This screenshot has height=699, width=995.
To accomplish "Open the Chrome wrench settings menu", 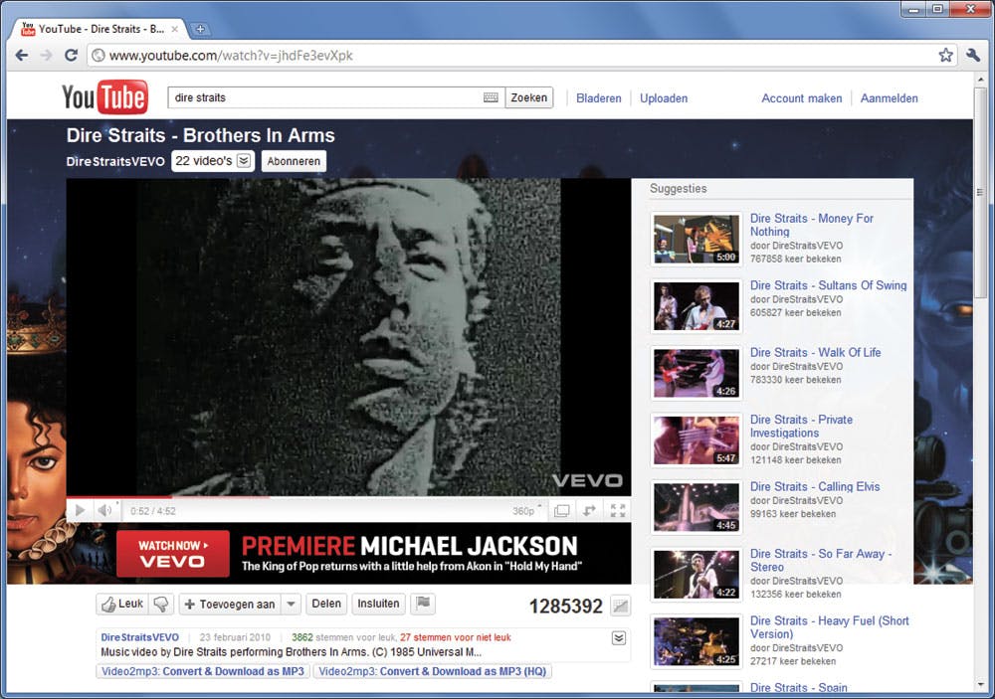I will tap(973, 56).
